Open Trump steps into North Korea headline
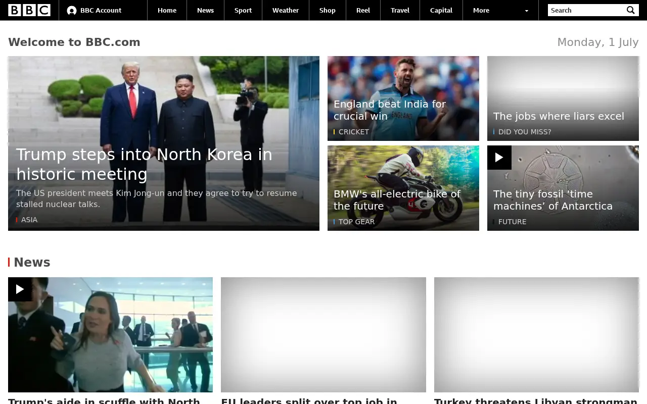The image size is (647, 404). (x=144, y=164)
